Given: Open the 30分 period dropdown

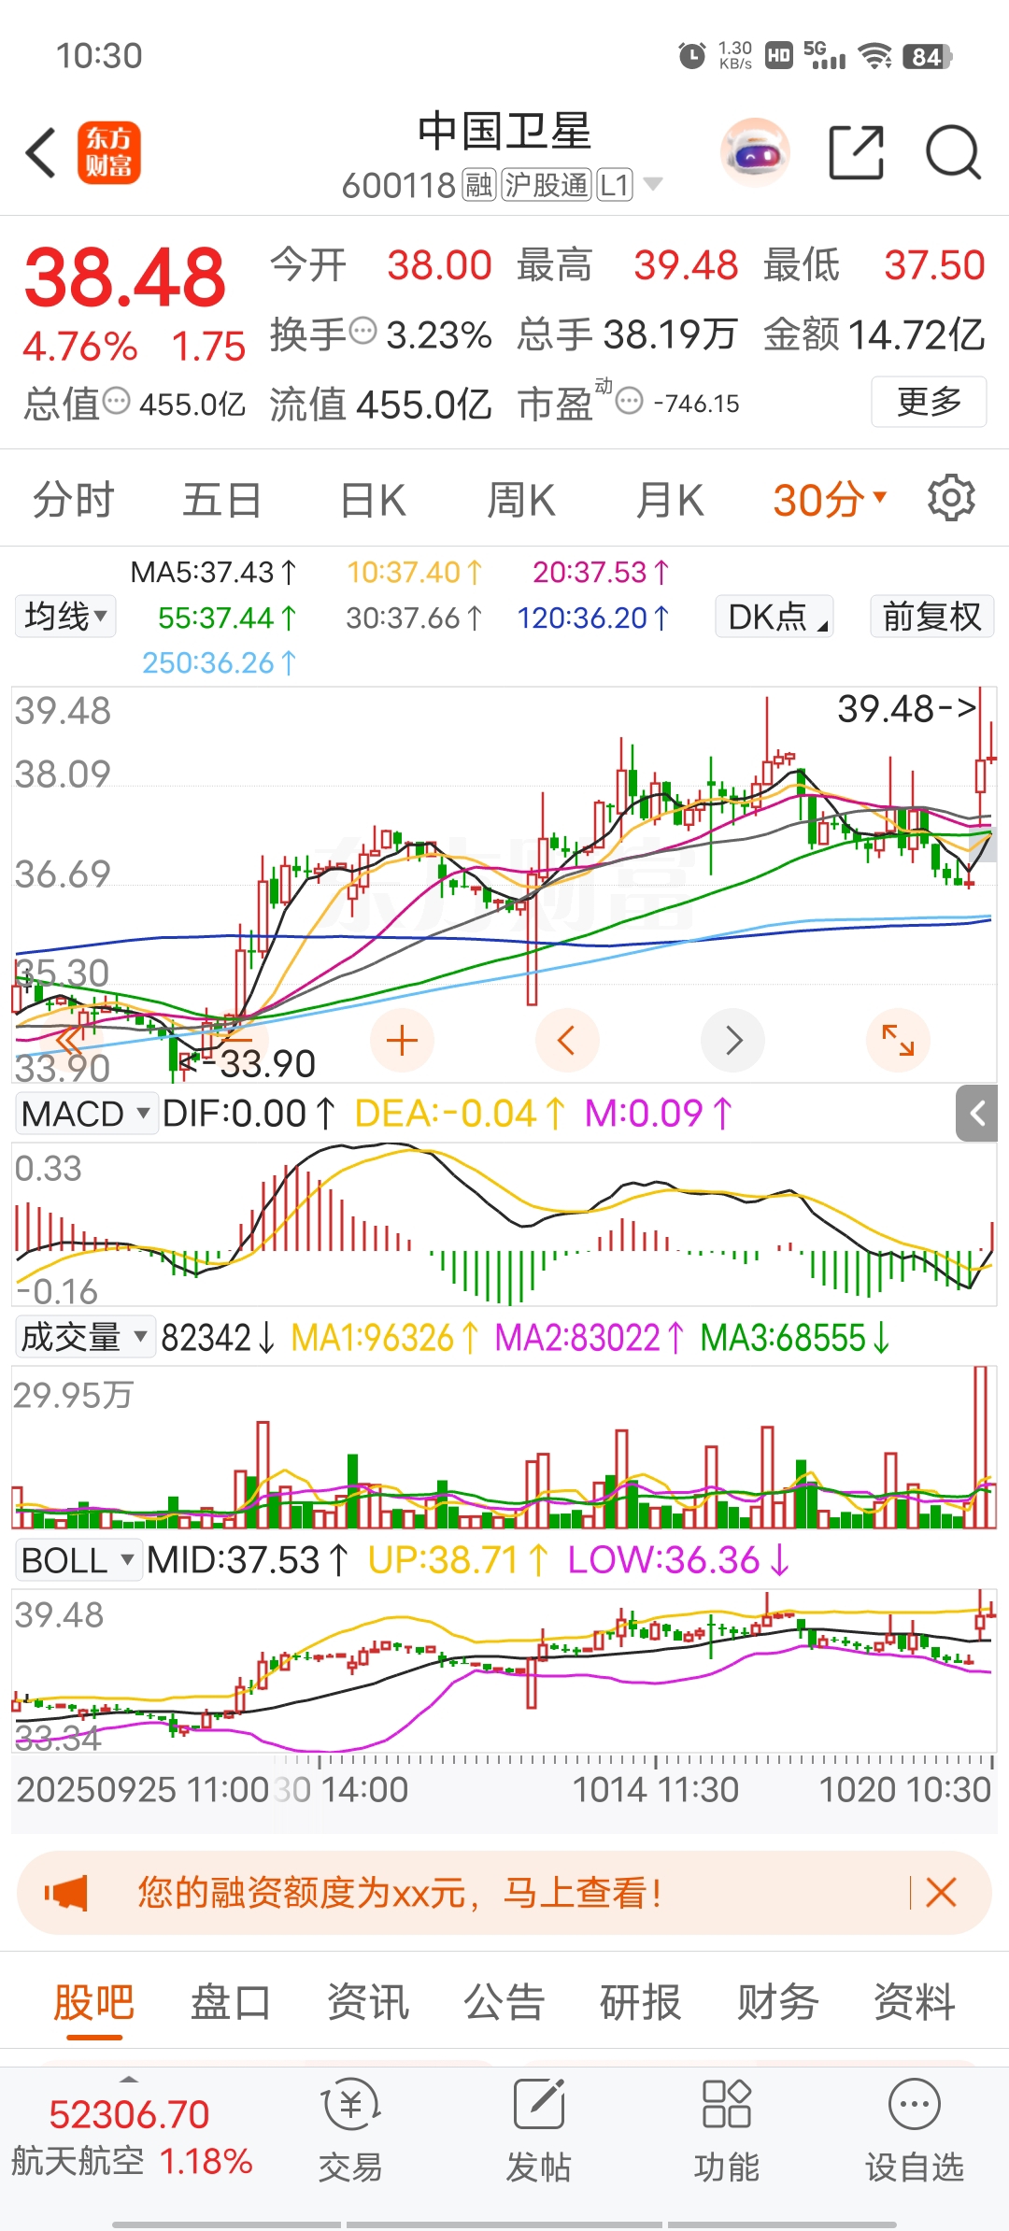Looking at the screenshot, I should point(830,500).
